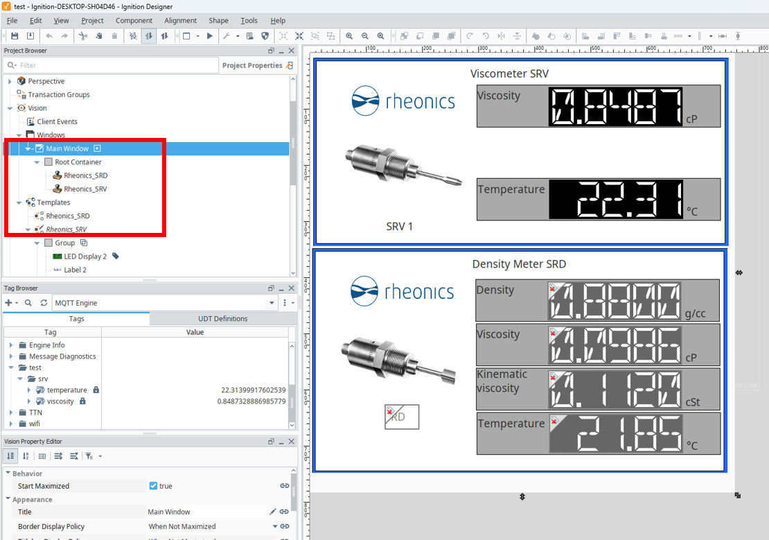The image size is (769, 540).
Task: Click the Save icon in the toolbar
Action: (15, 36)
